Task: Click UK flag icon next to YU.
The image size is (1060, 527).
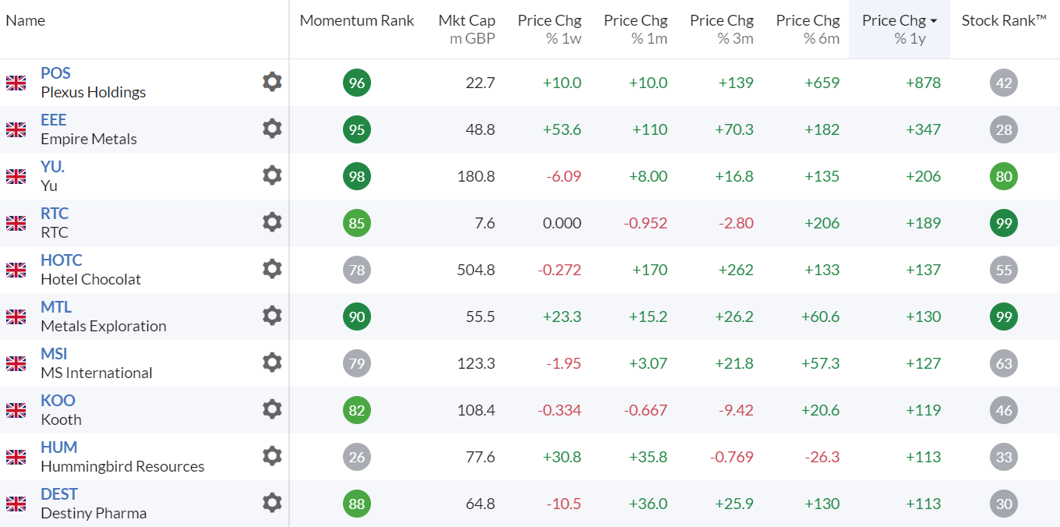Action: pos(16,176)
